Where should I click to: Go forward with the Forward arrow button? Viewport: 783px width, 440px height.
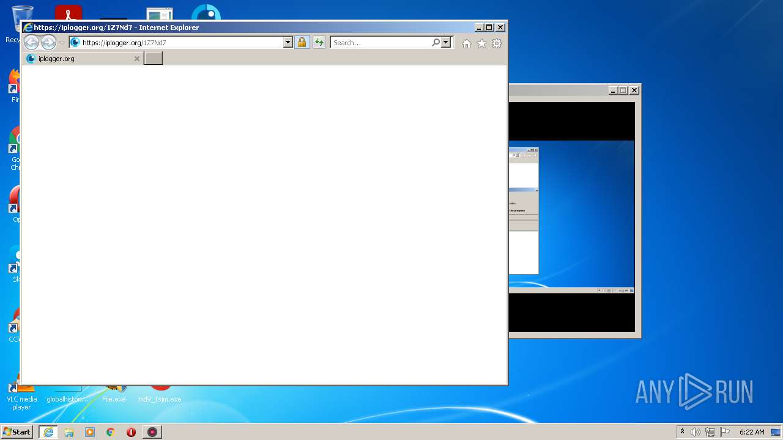point(48,42)
